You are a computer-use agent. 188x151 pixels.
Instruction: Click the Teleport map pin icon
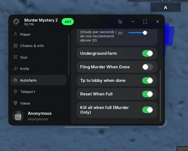click(x=15, y=92)
